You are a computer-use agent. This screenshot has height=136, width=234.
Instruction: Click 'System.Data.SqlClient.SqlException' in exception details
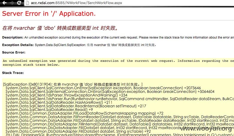click(x=60, y=45)
